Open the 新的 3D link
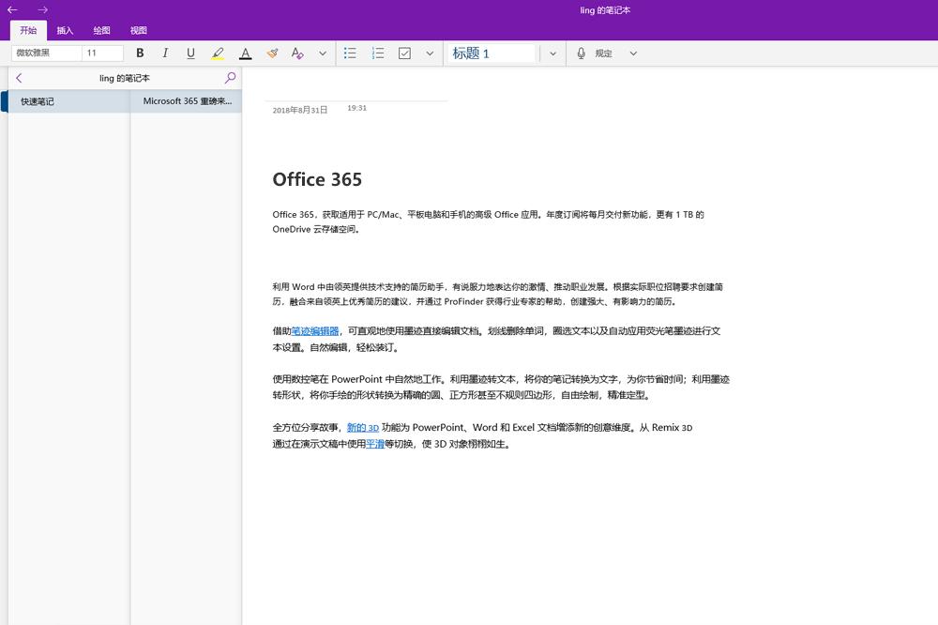Image resolution: width=938 pixels, height=625 pixels. click(x=362, y=427)
